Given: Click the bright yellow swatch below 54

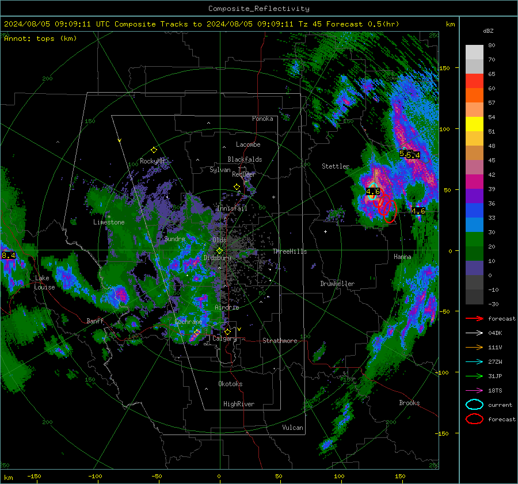Looking at the screenshot, I should pos(474,124).
